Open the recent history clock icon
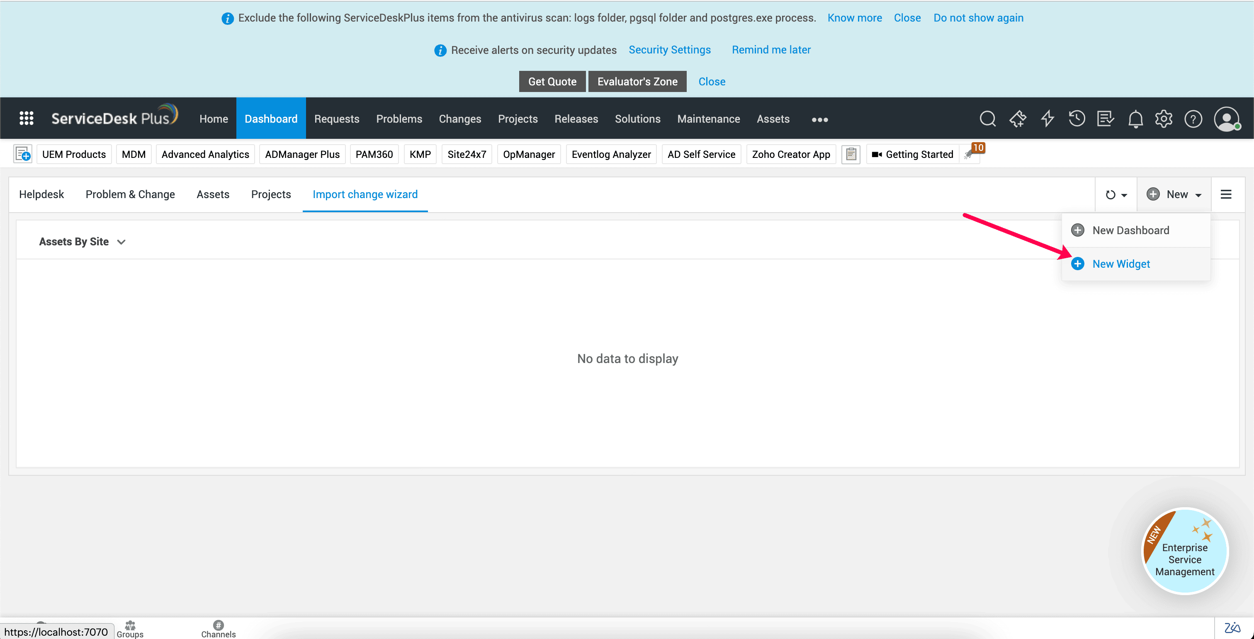The width and height of the screenshot is (1254, 639). (1077, 119)
